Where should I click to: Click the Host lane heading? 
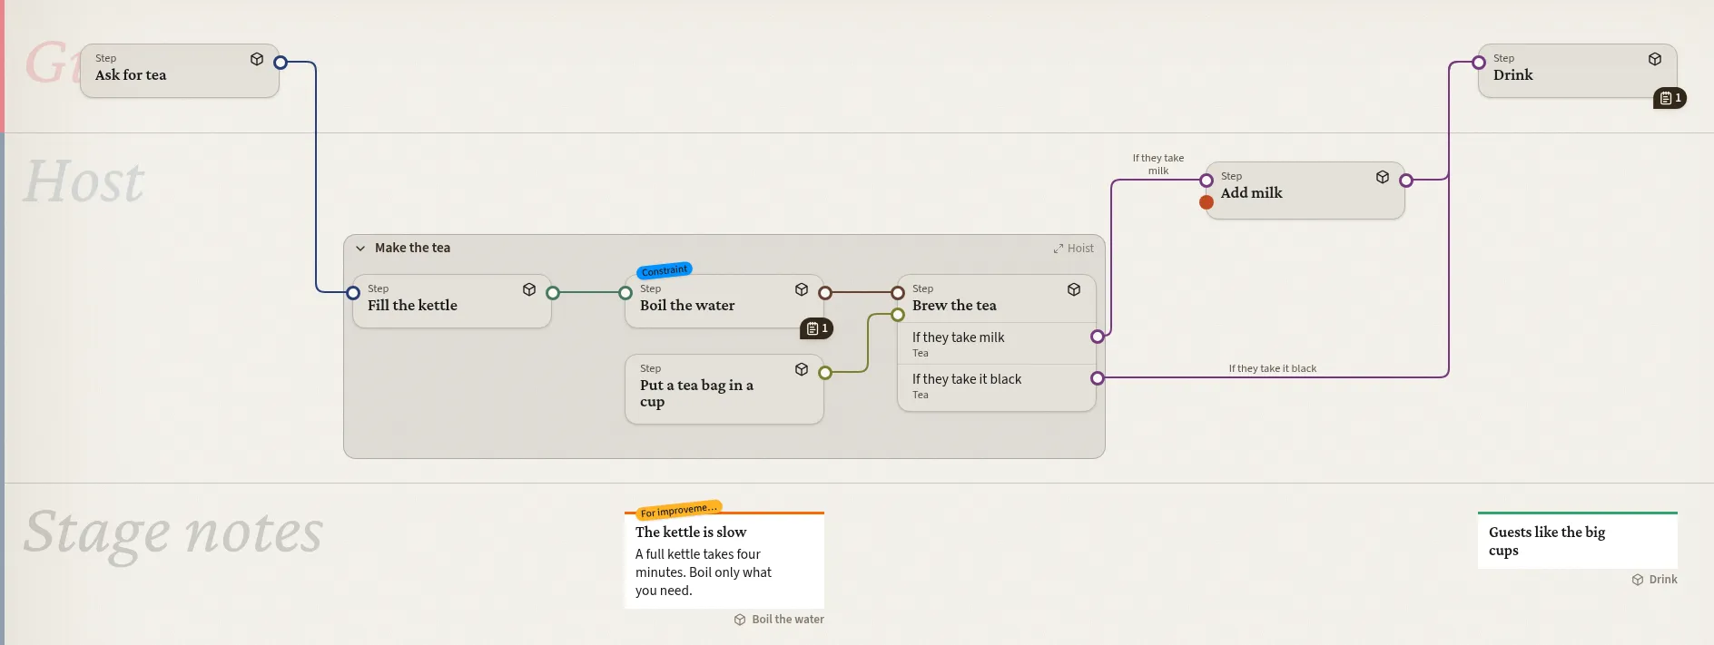(84, 181)
